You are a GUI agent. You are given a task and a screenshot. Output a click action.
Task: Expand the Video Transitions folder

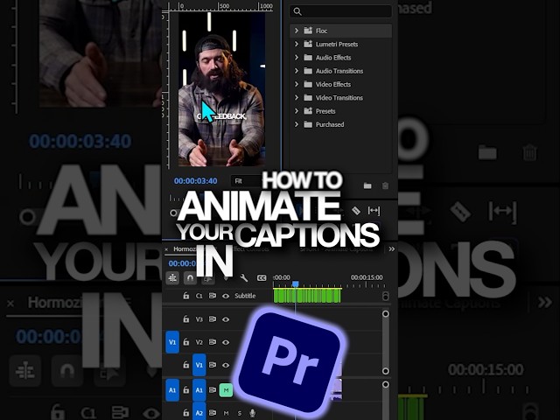[296, 97]
